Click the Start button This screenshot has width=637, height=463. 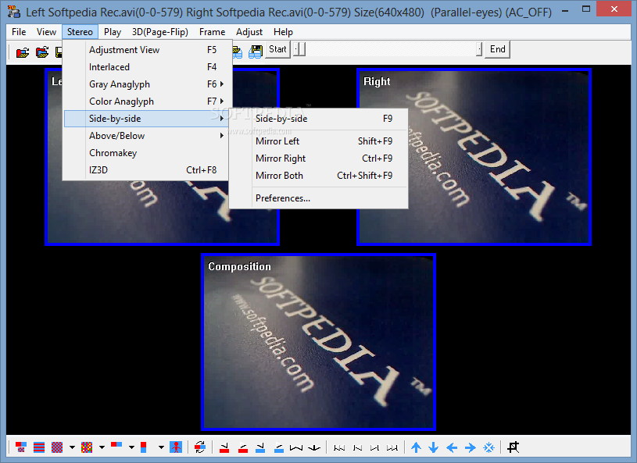(278, 49)
